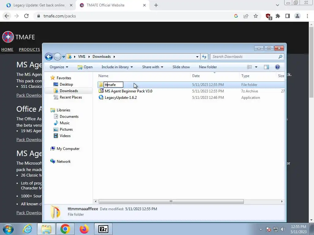Image resolution: width=314 pixels, height=235 pixels.
Task: Click Explorer's greyed forward arrow button
Action: click(57, 57)
